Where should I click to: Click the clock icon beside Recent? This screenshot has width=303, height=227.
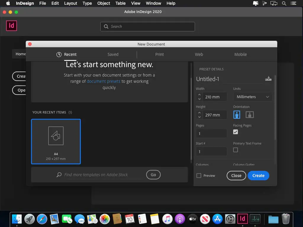tap(58, 54)
